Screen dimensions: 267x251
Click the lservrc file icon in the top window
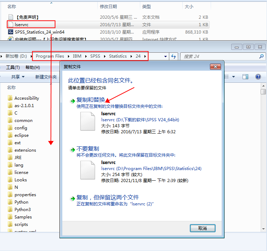click(x=11, y=24)
